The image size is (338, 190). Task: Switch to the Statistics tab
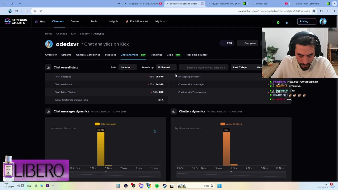tap(110, 55)
